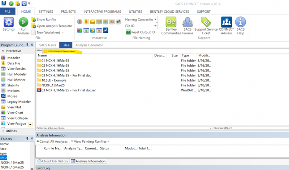Close the Program Launcher panel
The height and width of the screenshot is (170, 289).
[x=32, y=45]
